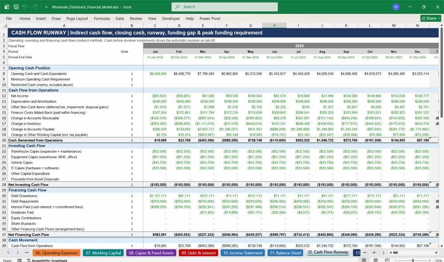
Task: Switch to Page Break Preview icon
Action: click(387, 260)
